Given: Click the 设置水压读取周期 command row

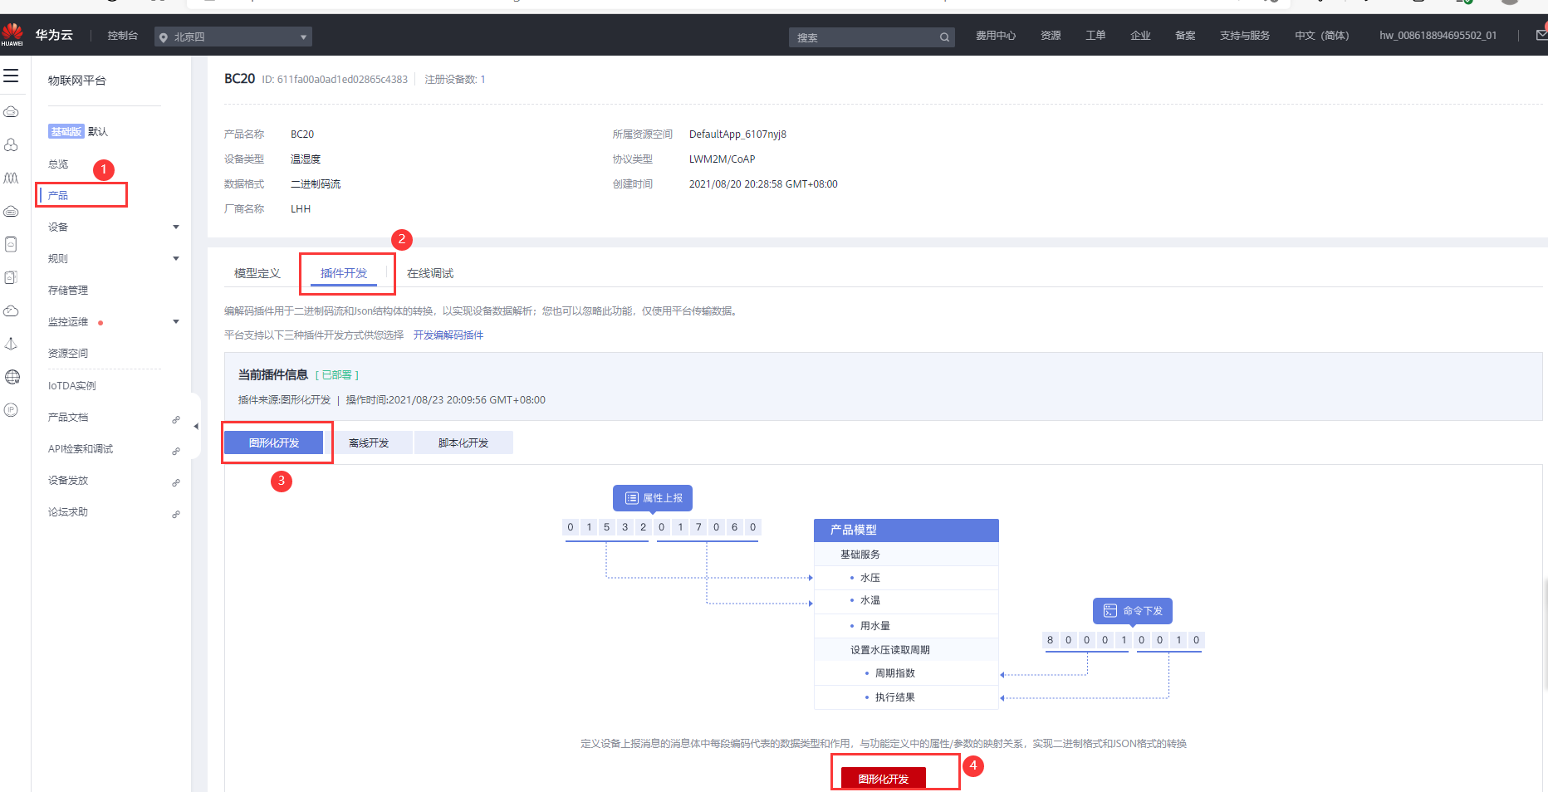Looking at the screenshot, I should (x=906, y=650).
